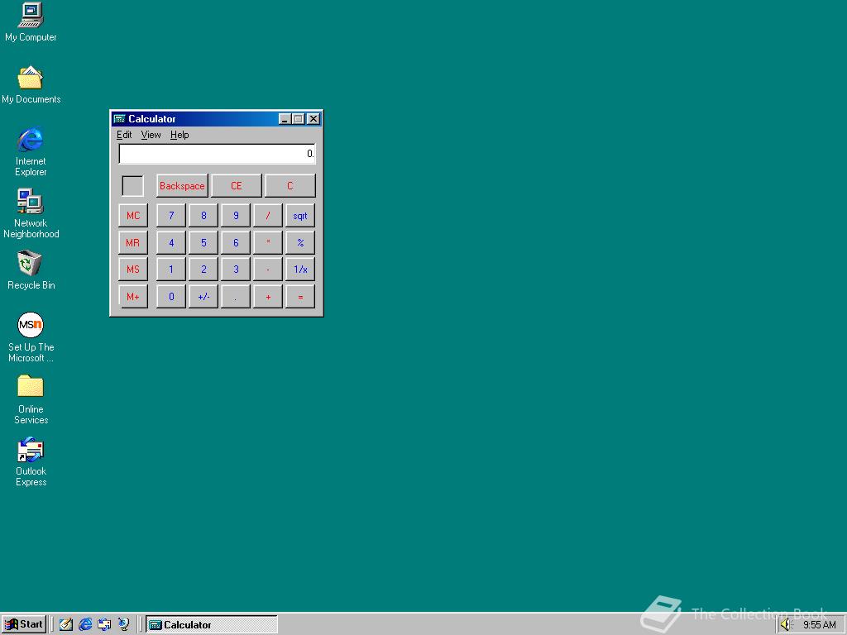Click the M+ memory add button
Screen dimensions: 847x635
click(x=133, y=297)
